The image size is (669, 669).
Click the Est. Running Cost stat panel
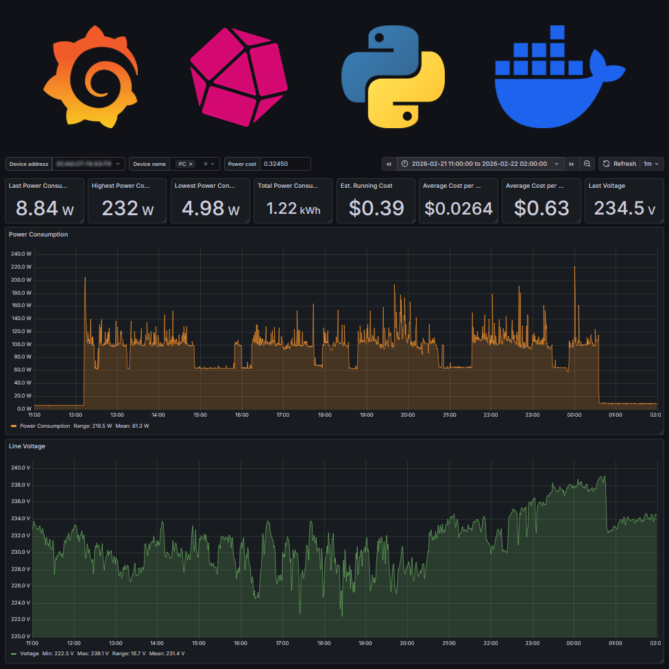click(376, 202)
